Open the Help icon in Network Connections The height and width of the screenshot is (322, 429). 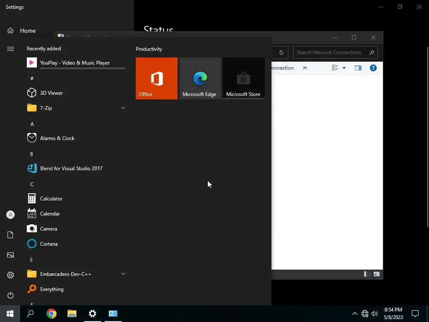pyautogui.click(x=373, y=68)
